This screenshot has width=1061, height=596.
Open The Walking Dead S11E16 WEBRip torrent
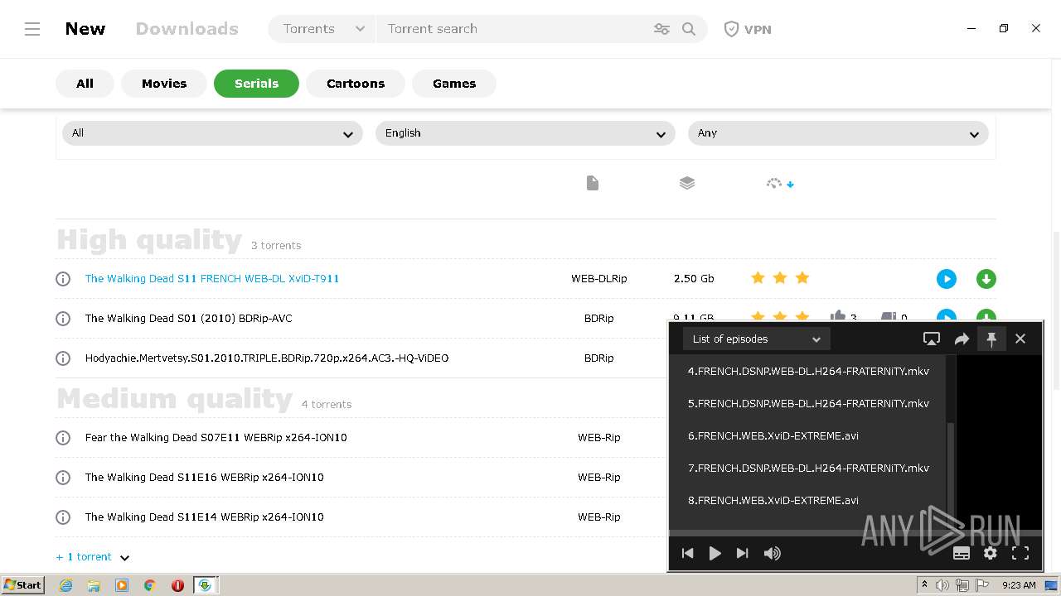[x=205, y=478]
